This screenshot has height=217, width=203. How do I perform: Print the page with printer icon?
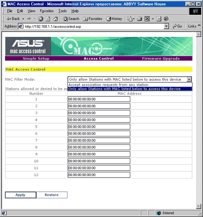point(139,19)
